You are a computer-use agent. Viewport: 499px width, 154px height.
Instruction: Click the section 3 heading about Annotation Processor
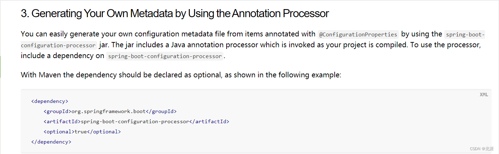(175, 14)
